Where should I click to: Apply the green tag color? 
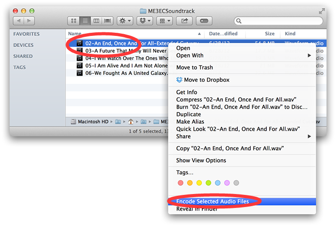point(208,183)
